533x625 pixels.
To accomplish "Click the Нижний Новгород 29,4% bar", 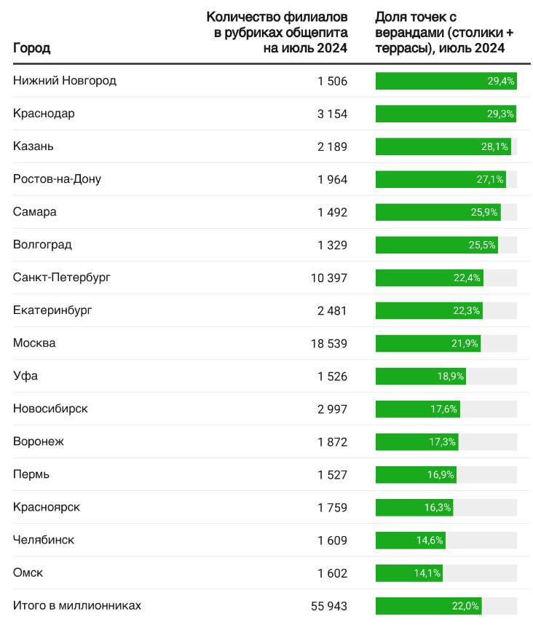I will coord(445,81).
